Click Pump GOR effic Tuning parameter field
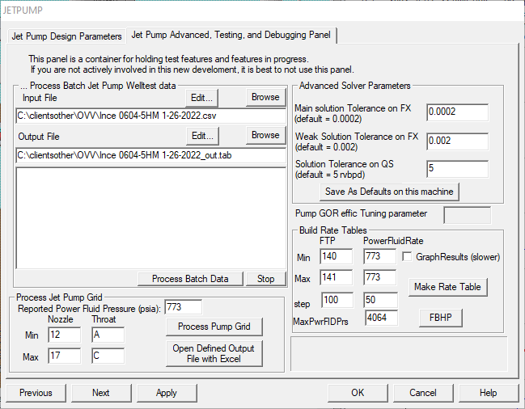The image size is (525, 409). (468, 215)
